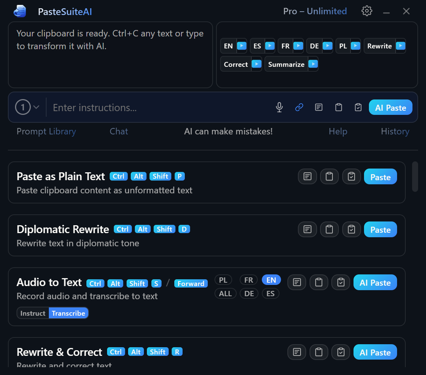
Task: Click the play icon next to Summarize
Action: click(313, 64)
